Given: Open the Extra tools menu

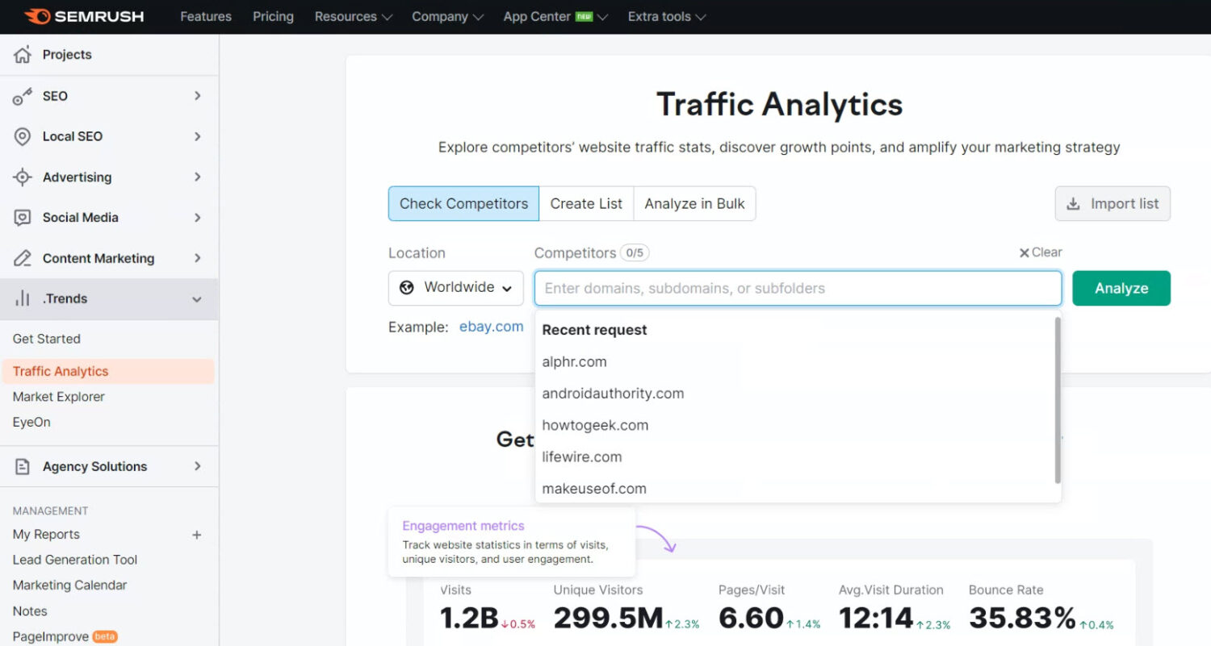Looking at the screenshot, I should click(667, 16).
